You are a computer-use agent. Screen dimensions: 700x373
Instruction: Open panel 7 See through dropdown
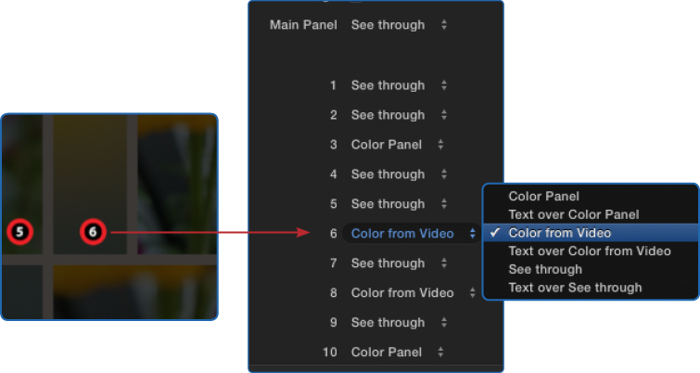pyautogui.click(x=399, y=264)
